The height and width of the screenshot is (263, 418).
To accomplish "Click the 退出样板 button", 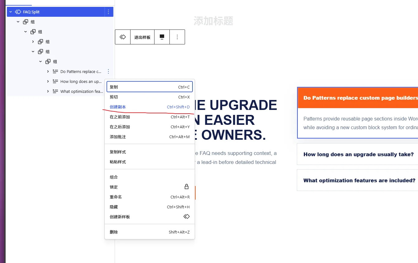I will click(x=142, y=37).
